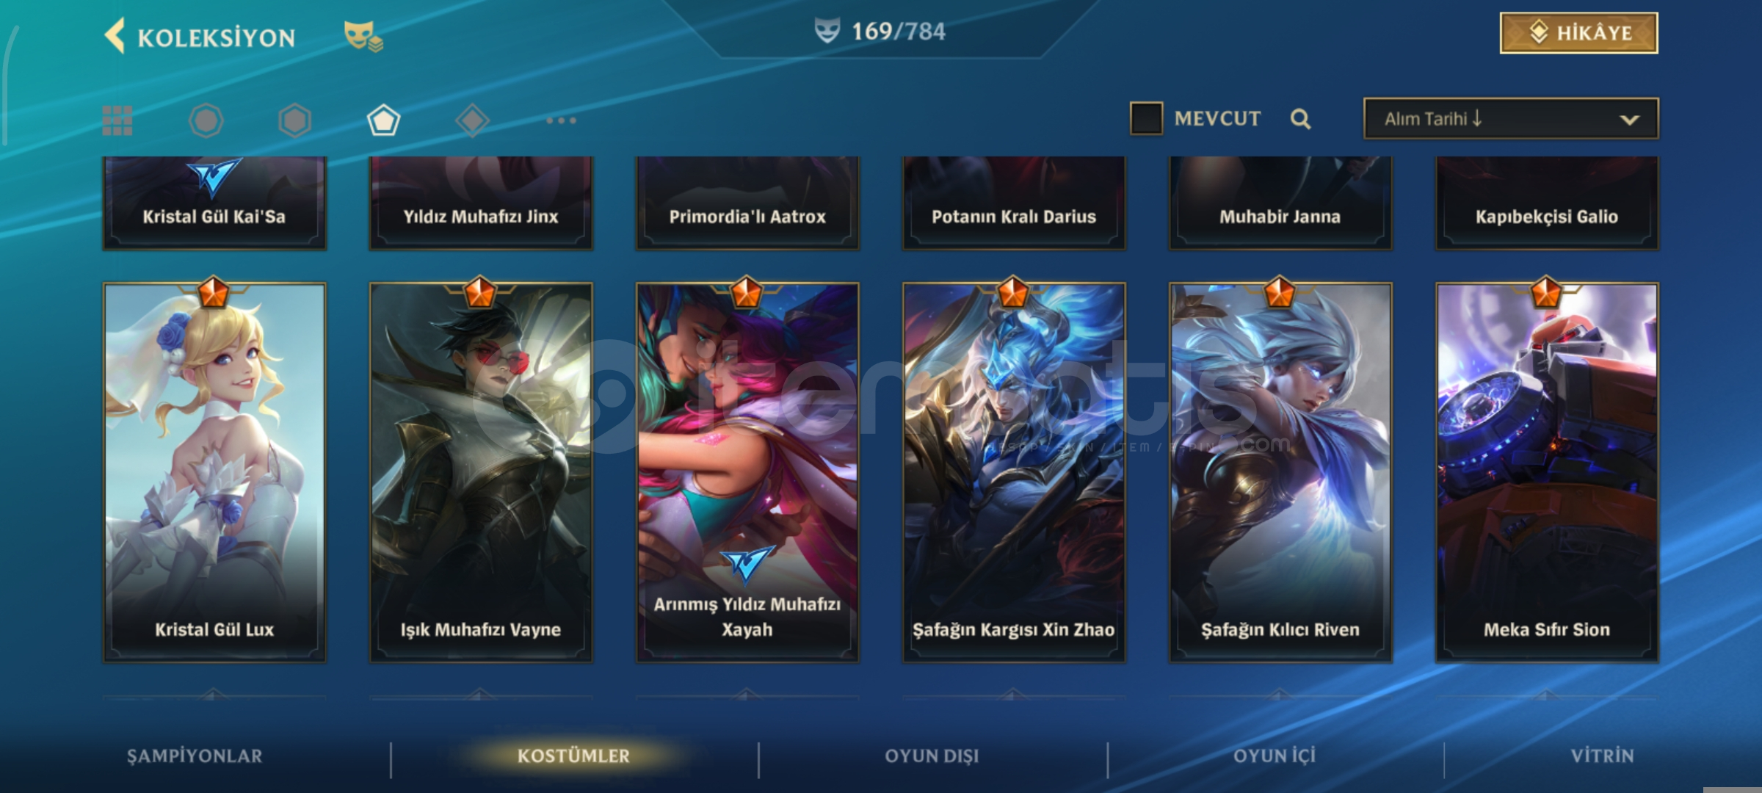Open the masks and coins shop icon
The height and width of the screenshot is (793, 1762).
click(363, 37)
